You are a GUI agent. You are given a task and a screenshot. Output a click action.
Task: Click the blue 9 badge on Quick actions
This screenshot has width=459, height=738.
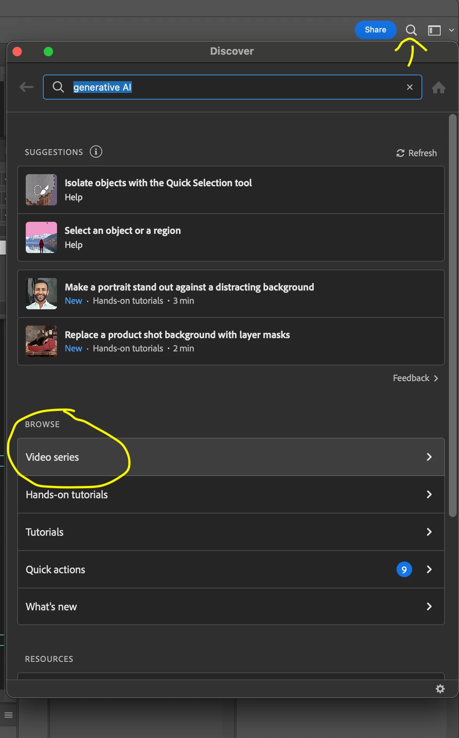tap(404, 569)
